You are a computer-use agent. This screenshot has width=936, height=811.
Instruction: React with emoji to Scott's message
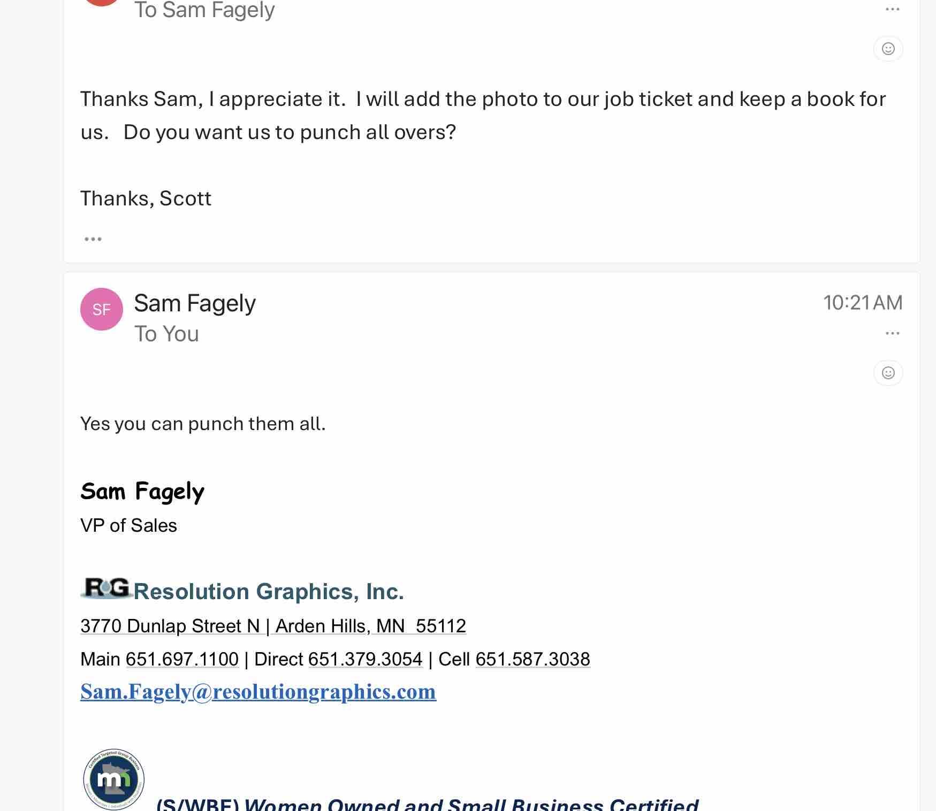click(888, 49)
